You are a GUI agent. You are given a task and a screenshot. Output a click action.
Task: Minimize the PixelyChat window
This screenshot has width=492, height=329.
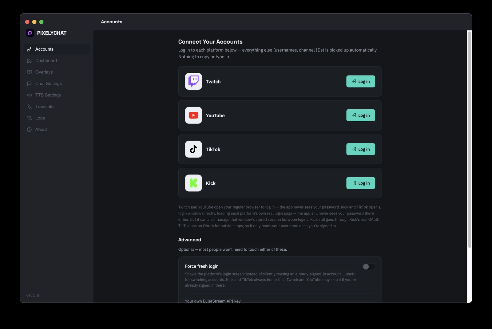point(34,22)
